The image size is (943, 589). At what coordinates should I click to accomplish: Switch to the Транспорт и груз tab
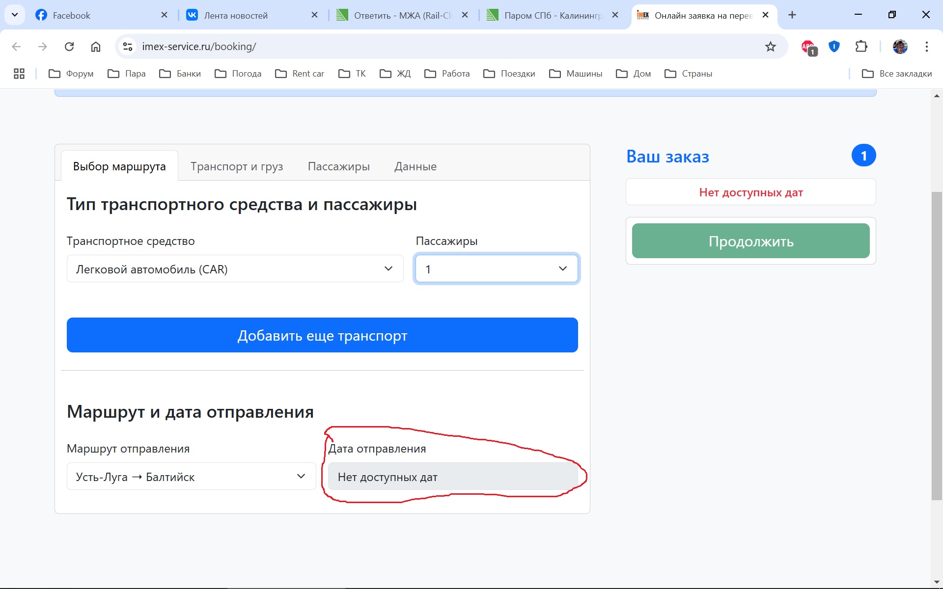pyautogui.click(x=237, y=166)
